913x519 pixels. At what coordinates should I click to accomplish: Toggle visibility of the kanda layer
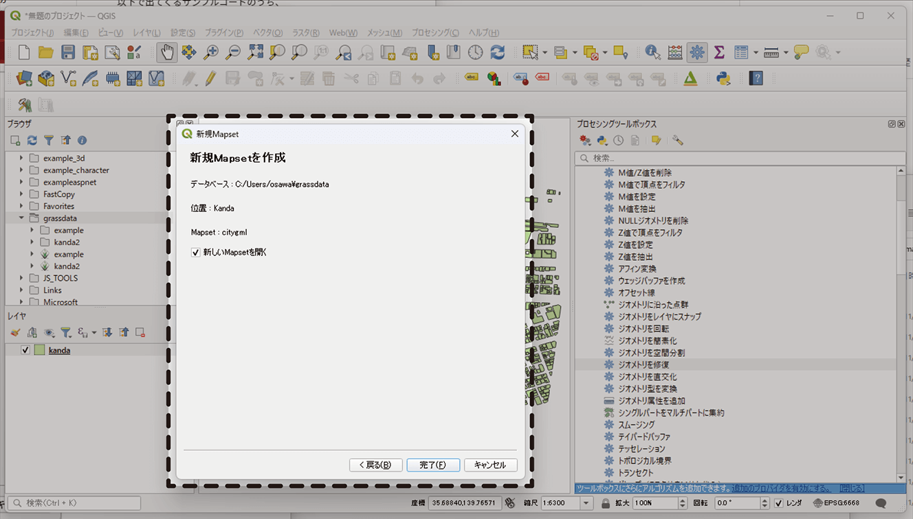tap(25, 350)
